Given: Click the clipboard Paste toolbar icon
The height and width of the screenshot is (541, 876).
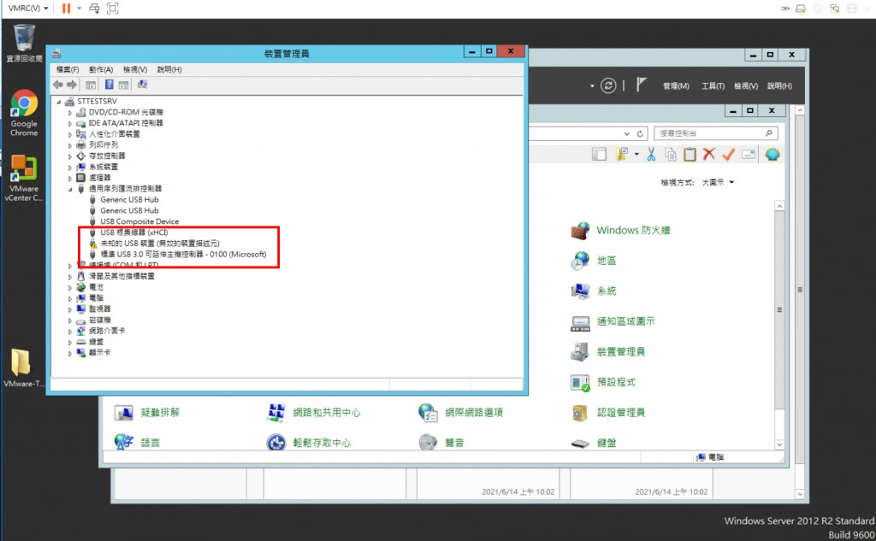Looking at the screenshot, I should (x=690, y=155).
